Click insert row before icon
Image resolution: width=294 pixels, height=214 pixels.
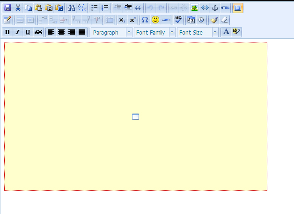click(43, 20)
